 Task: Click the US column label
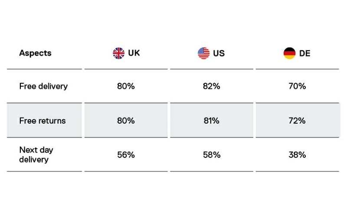coord(218,53)
